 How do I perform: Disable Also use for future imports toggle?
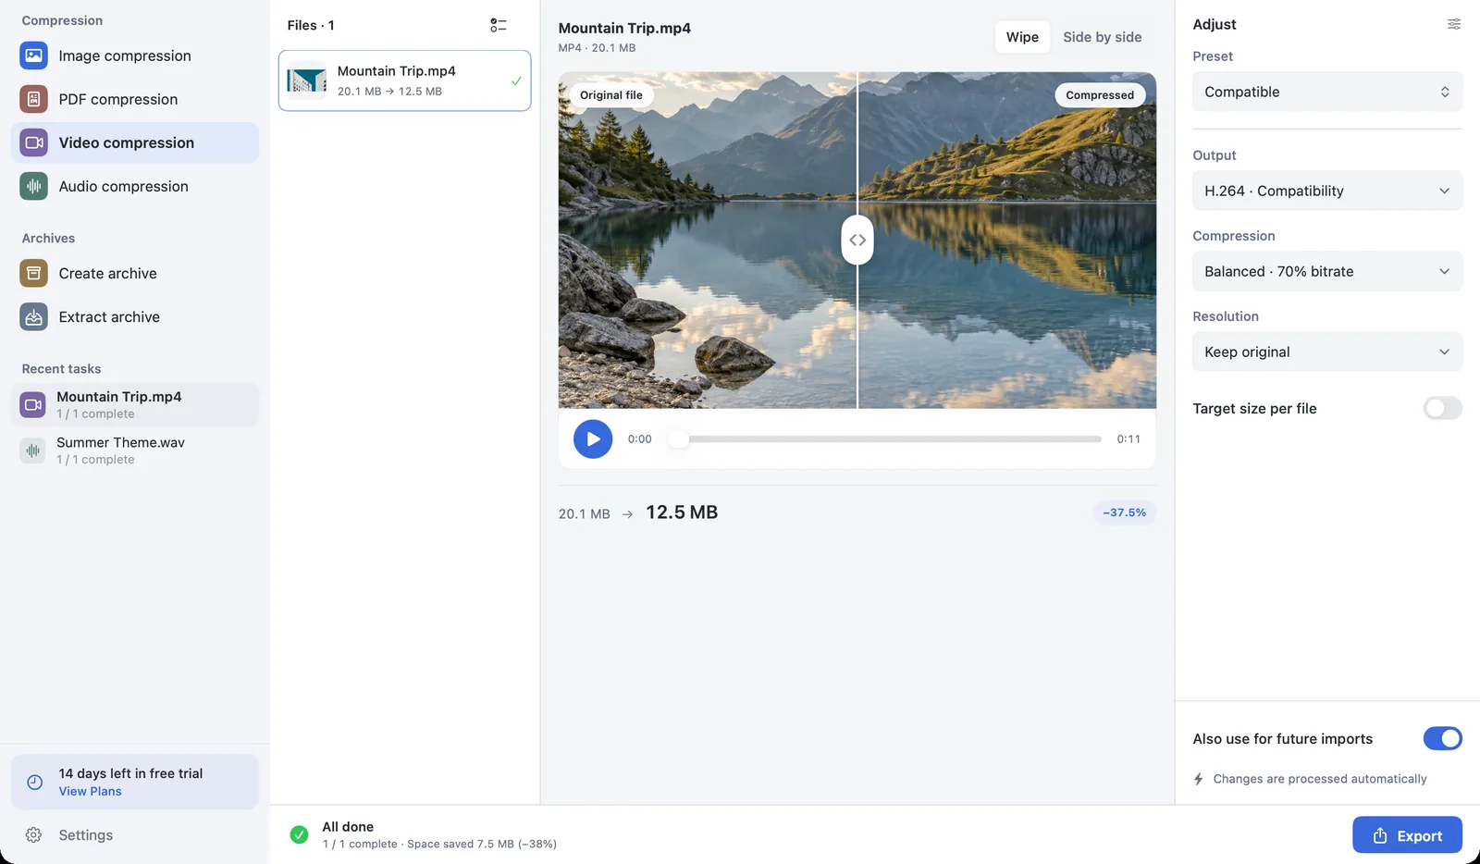[x=1442, y=738]
